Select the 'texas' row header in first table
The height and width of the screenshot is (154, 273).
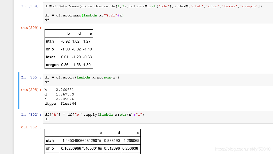coord(52,57)
